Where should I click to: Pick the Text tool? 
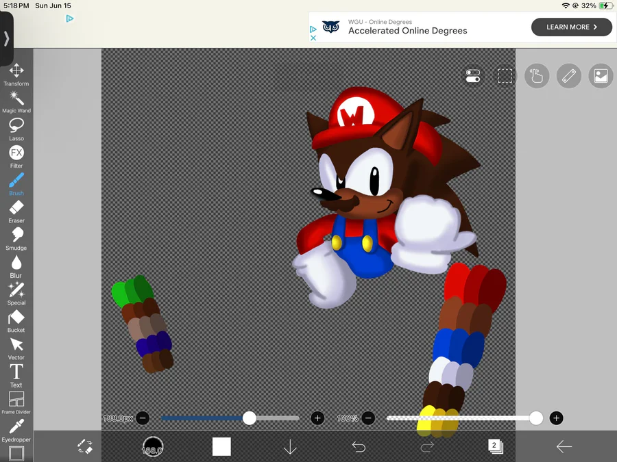pyautogui.click(x=16, y=376)
